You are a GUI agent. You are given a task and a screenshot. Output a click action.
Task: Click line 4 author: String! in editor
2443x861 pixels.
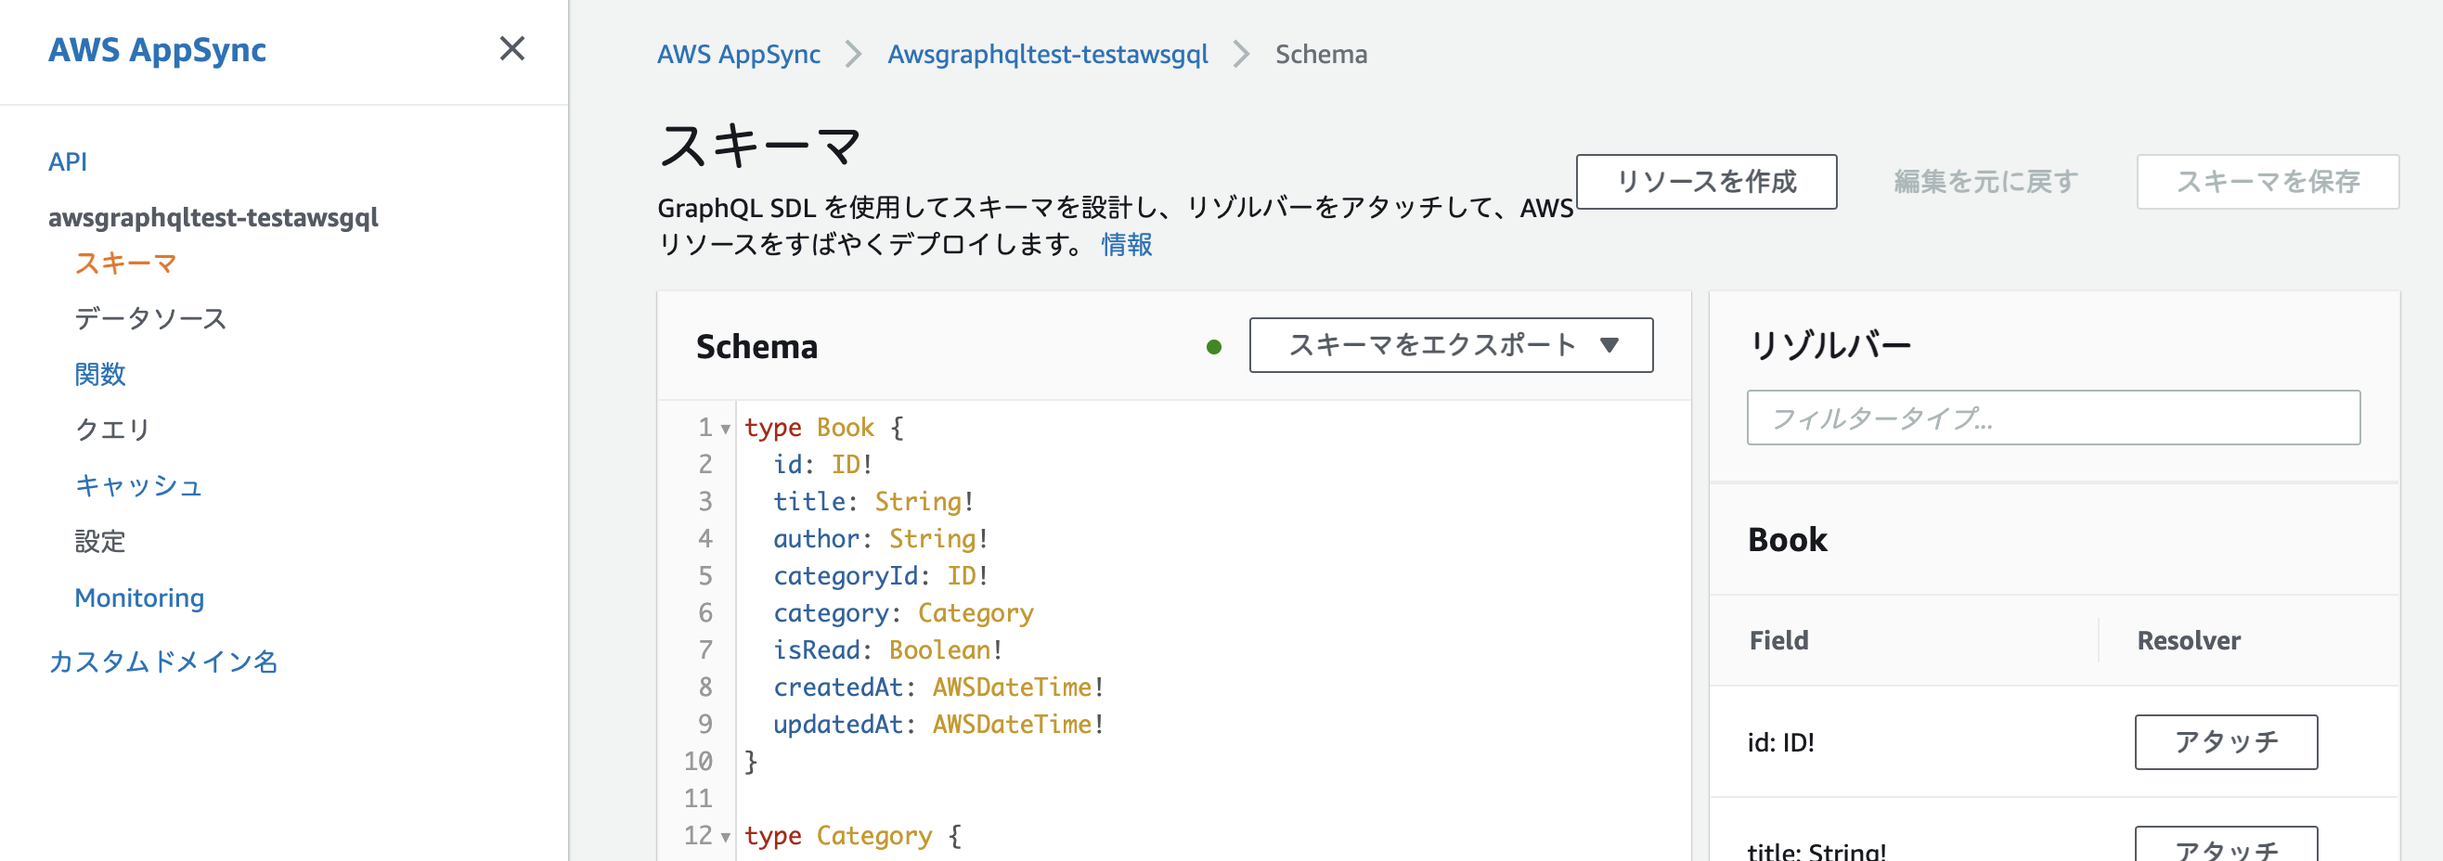click(881, 539)
